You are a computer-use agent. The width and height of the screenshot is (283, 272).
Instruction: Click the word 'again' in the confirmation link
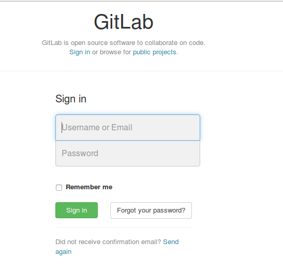pyautogui.click(x=63, y=252)
